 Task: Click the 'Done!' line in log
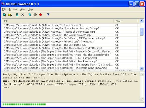7,88
